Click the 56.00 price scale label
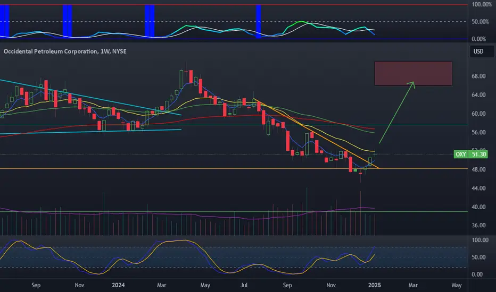This screenshot has height=292, width=496. coord(478,132)
